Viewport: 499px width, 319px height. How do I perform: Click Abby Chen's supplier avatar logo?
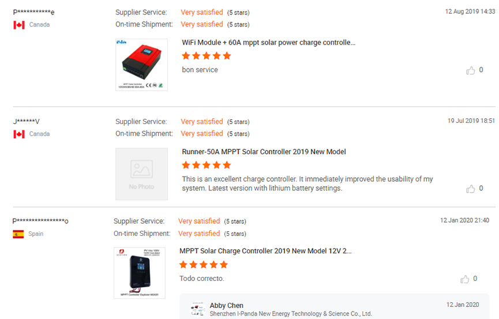tap(198, 309)
